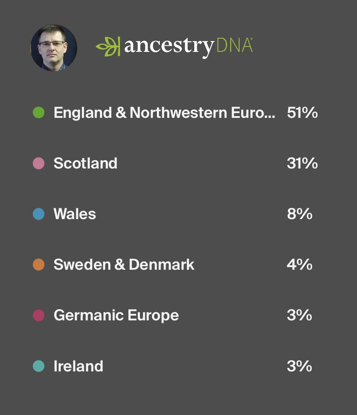Select the pink Scotland color dot
Viewport: 357px width, 415px height.
pyautogui.click(x=39, y=163)
